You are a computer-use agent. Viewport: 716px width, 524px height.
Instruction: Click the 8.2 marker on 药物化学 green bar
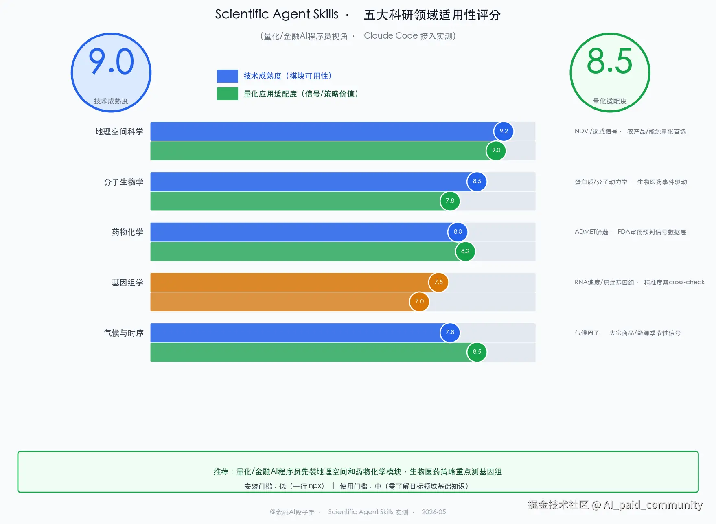click(465, 251)
